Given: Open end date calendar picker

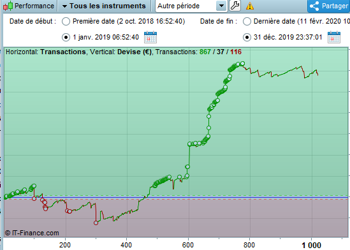Looking at the screenshot, I should click(x=334, y=37).
